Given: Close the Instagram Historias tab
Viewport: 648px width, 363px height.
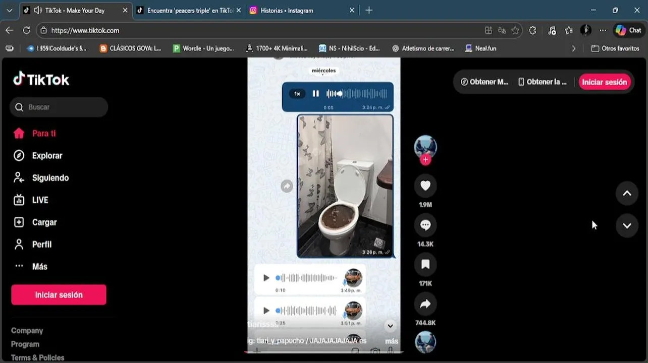Looking at the screenshot, I should [x=352, y=10].
